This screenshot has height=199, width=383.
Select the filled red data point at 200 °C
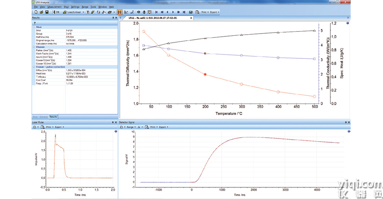tap(205, 74)
